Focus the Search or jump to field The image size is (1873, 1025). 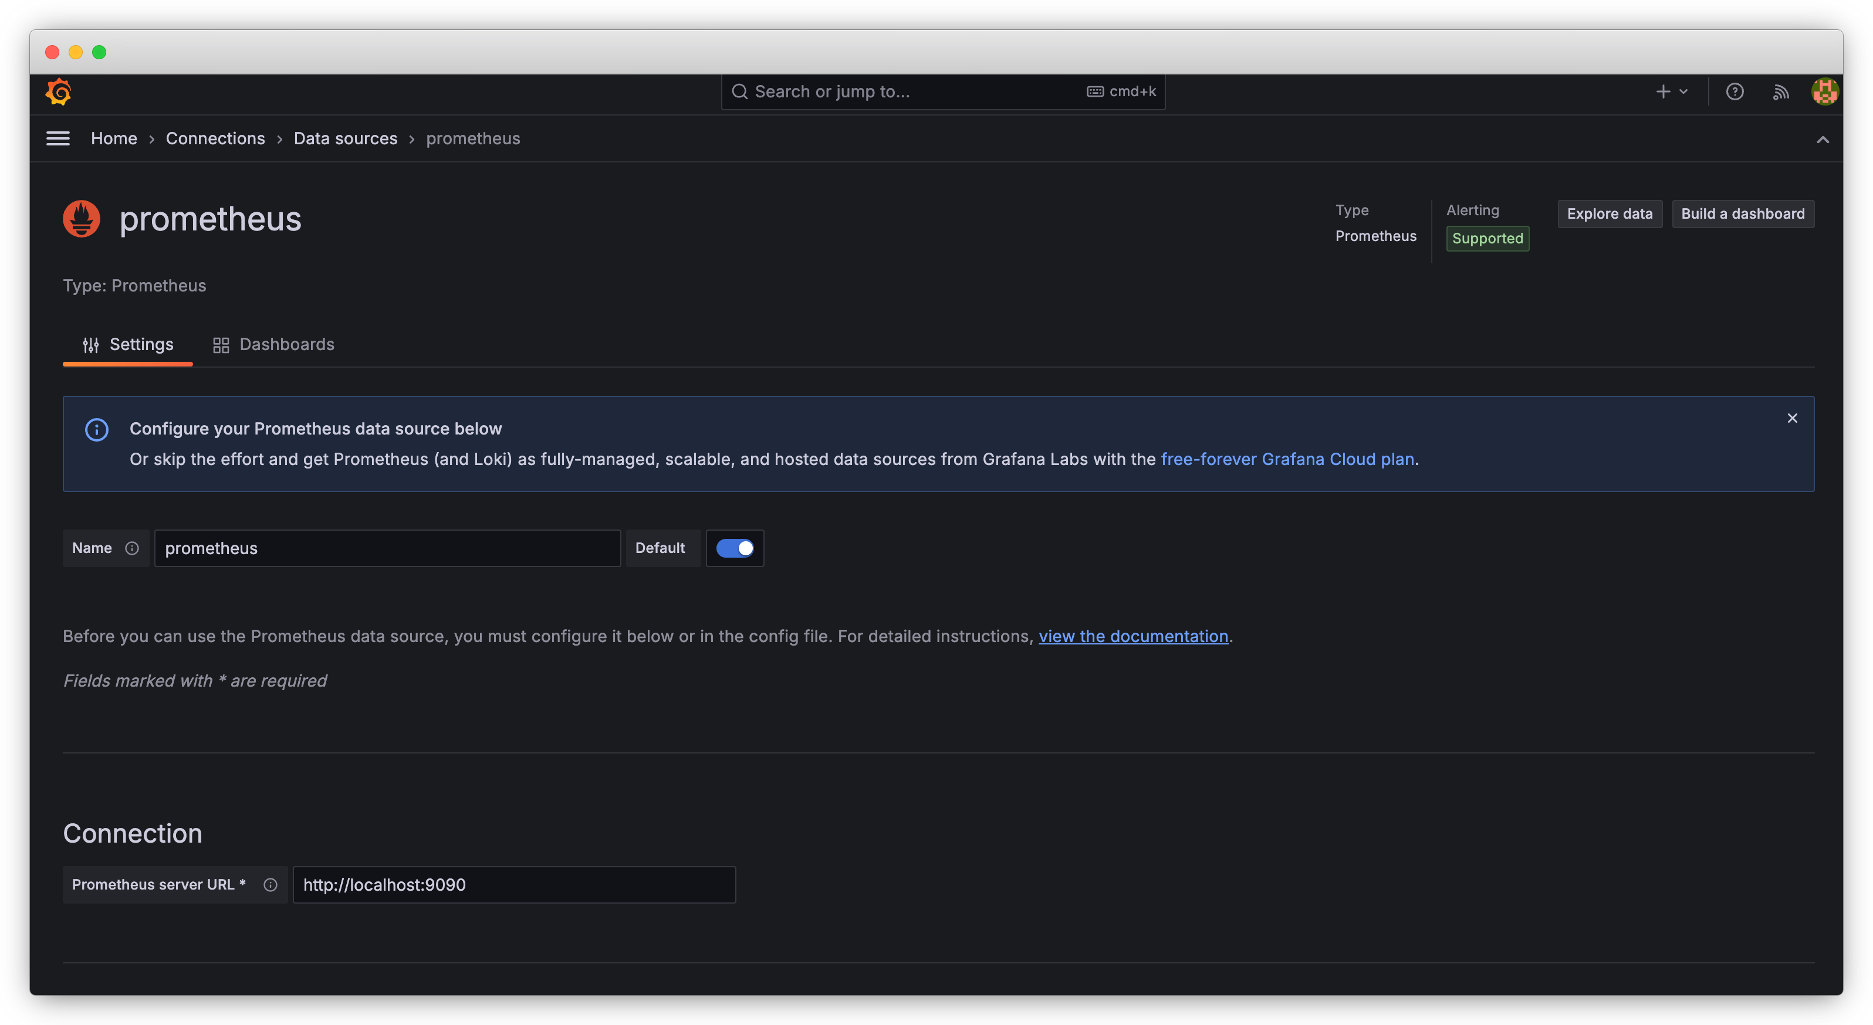coord(943,91)
